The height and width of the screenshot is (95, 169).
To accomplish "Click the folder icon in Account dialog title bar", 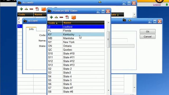I will (x=124, y=20).
